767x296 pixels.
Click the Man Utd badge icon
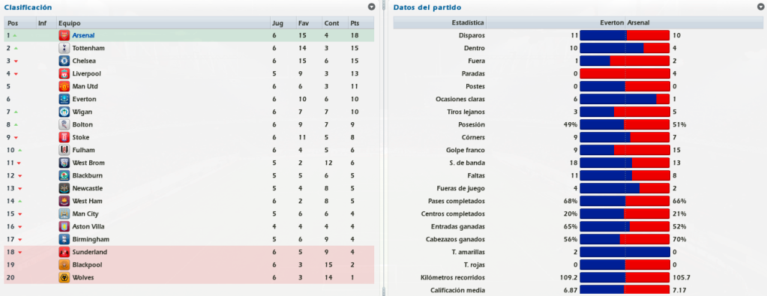coord(64,86)
